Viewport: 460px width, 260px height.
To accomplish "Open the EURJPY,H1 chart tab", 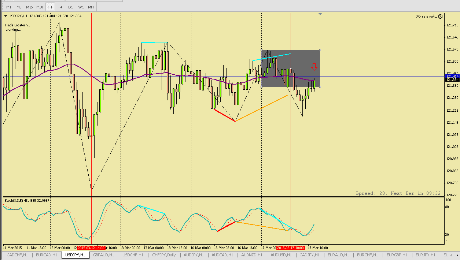I will (x=425, y=255).
